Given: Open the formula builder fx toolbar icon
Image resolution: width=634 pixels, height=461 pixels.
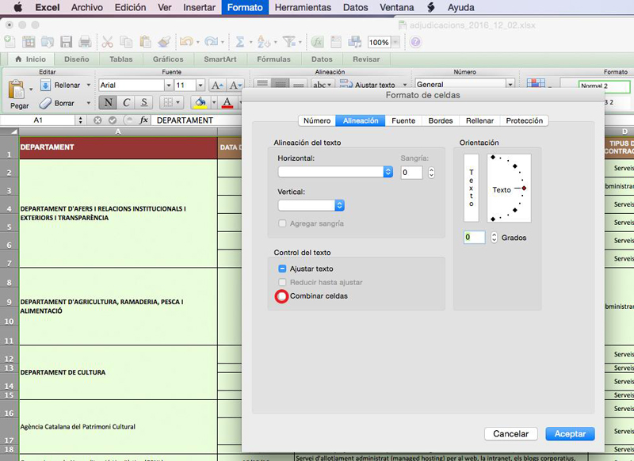Looking at the screenshot, I should pos(318,42).
